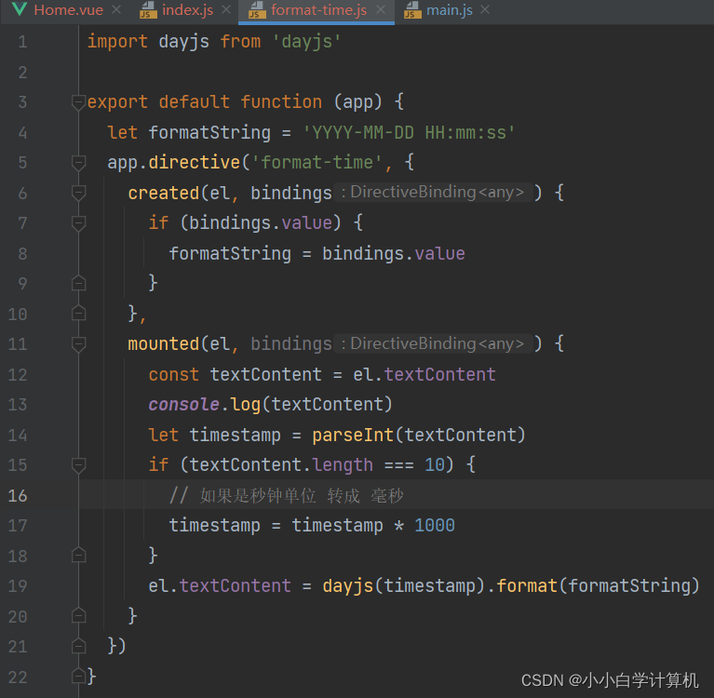Screen dimensions: 714x698
Task: Click the fold end marker on line 22
Action: tap(79, 677)
